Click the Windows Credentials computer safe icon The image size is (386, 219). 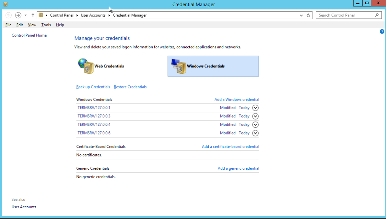[179, 66]
